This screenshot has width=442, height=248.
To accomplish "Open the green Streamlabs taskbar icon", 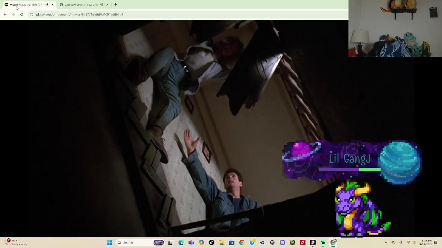I will click(x=323, y=242).
